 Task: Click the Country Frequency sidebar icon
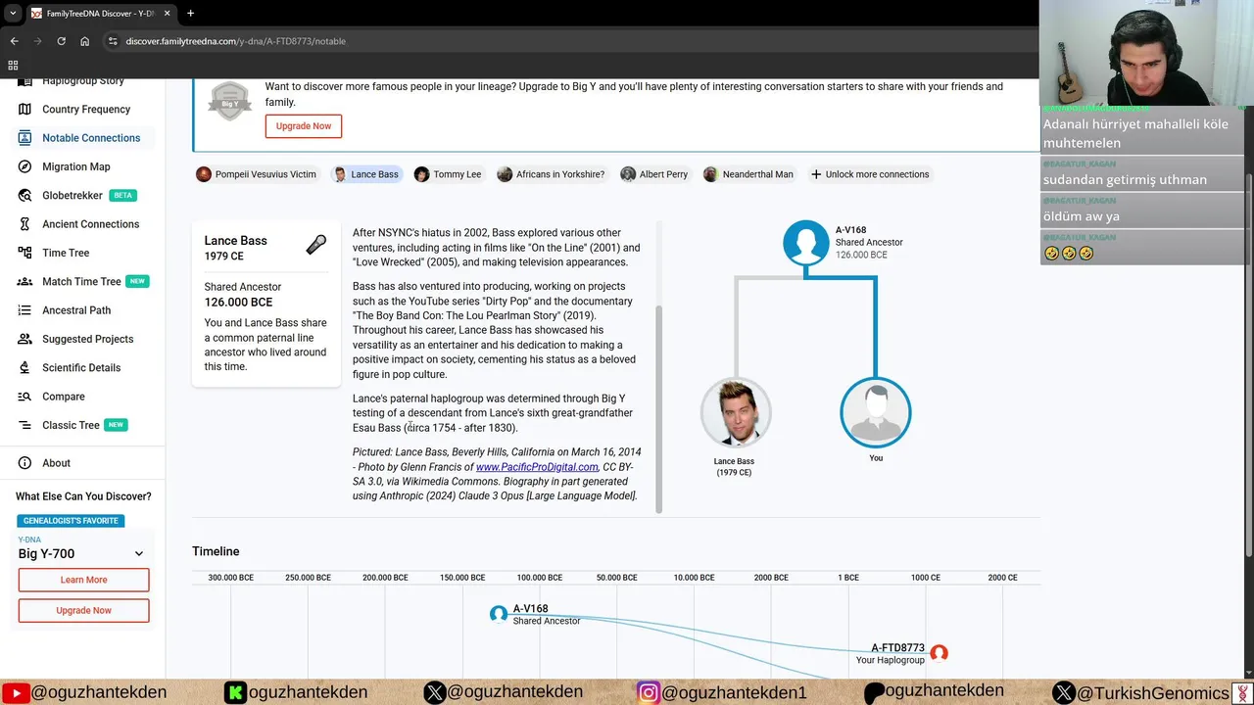pos(24,109)
